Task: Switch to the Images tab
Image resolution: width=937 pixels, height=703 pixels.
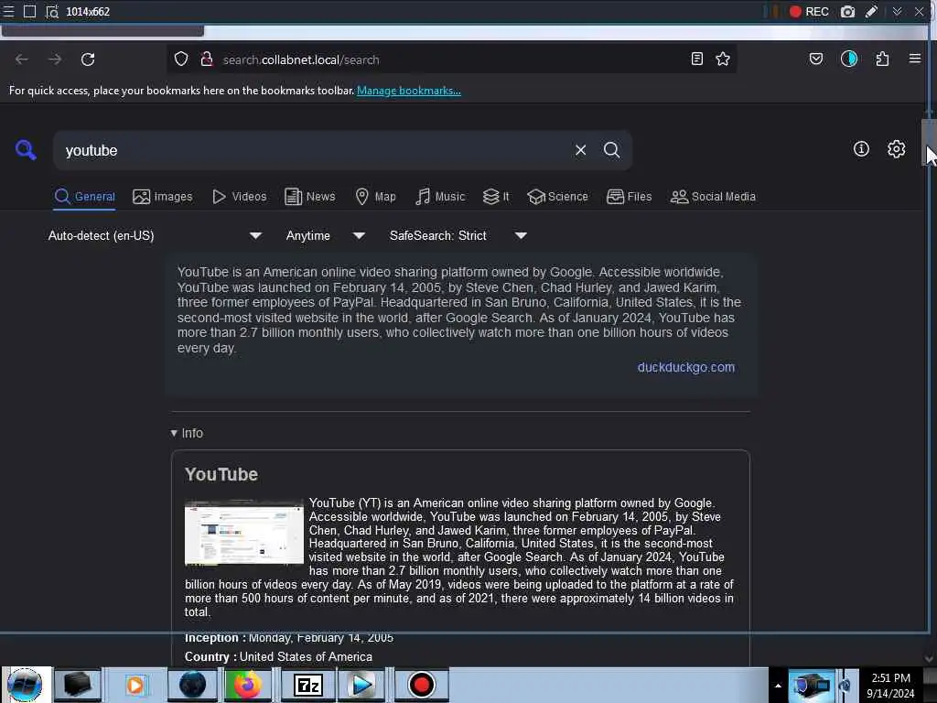Action: tap(163, 197)
